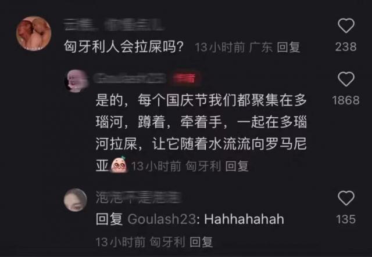Tap 回复 below the Hahhahahah comment
The image size is (372, 257).
201,242
